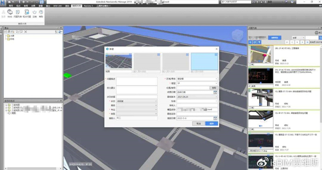This screenshot has height=170, width=322.
Task: Click the new folder icon in Sets toolbar
Action: (13, 32)
